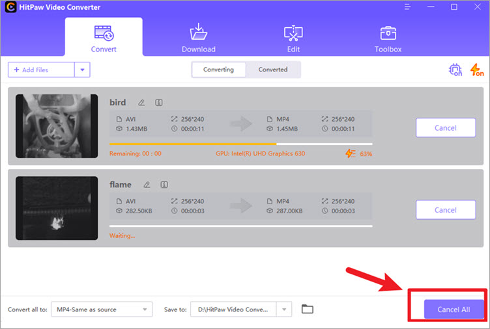Image resolution: width=490 pixels, height=329 pixels.
Task: Click the Add Files button
Action: coord(41,70)
